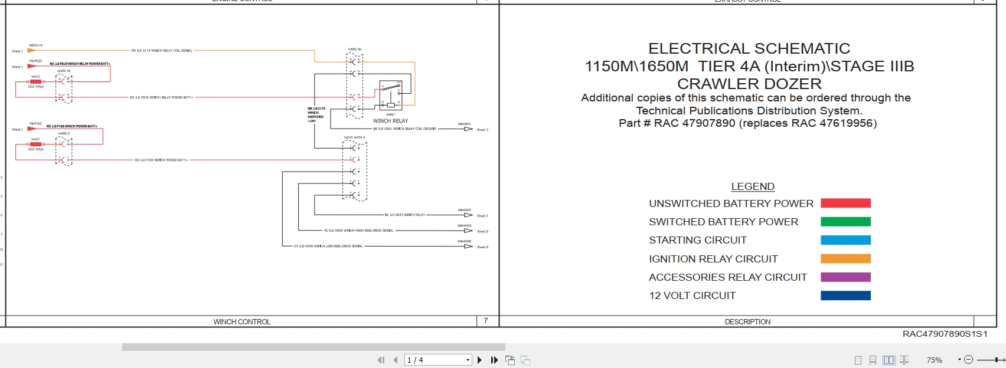The image size is (1006, 368).
Task: Expand the zoom level dropdown arrow
Action: pos(959,359)
